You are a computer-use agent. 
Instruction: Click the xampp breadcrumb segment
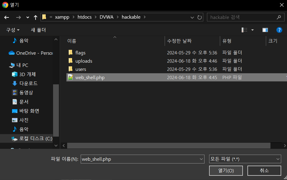(x=62, y=17)
